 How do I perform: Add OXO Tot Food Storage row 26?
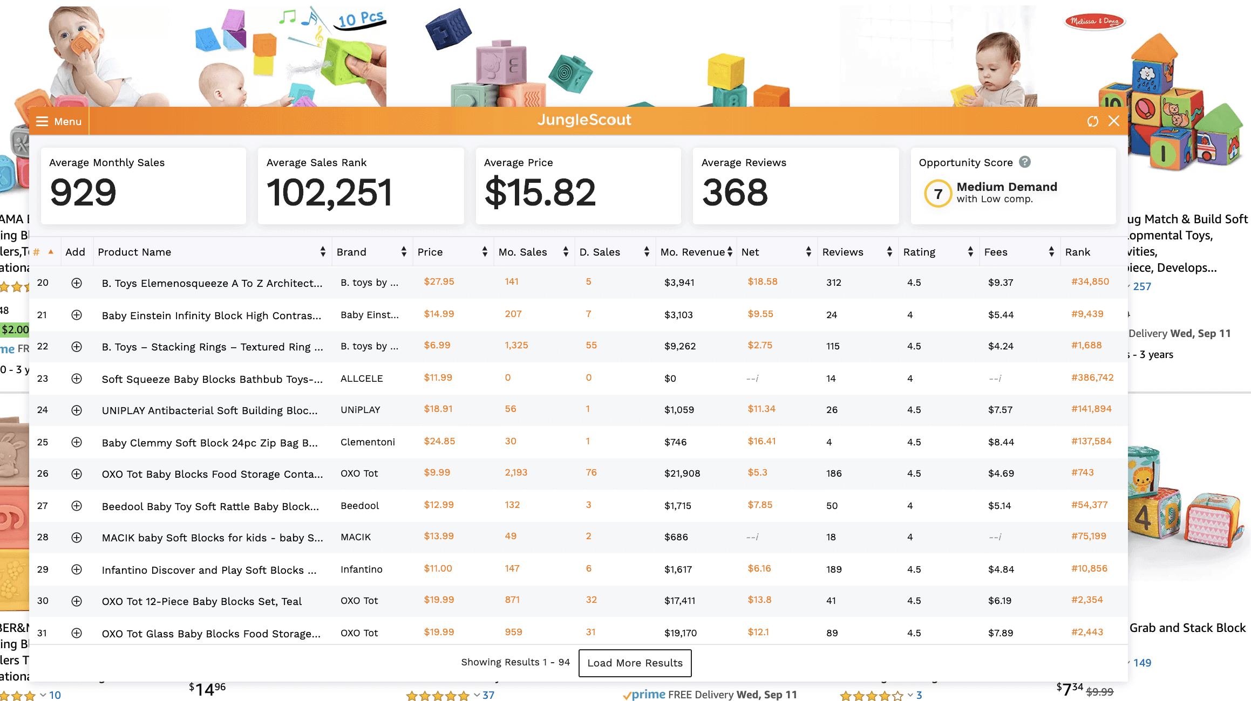click(x=77, y=473)
